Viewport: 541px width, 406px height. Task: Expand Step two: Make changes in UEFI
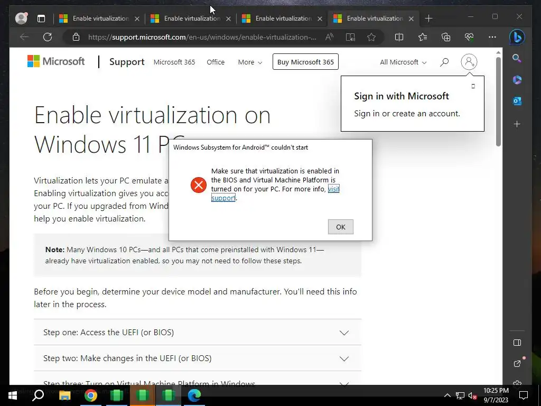198,358
